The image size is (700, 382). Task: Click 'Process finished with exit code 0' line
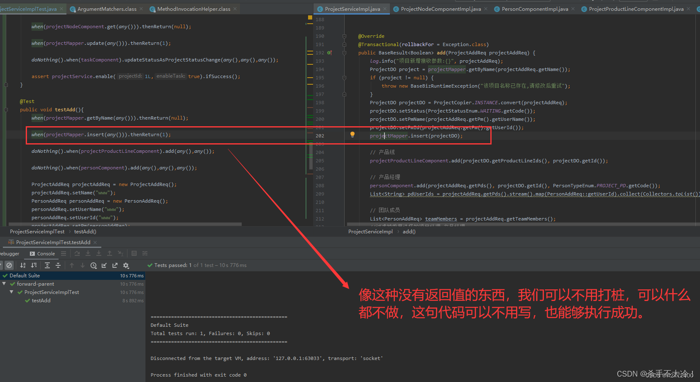click(x=198, y=375)
